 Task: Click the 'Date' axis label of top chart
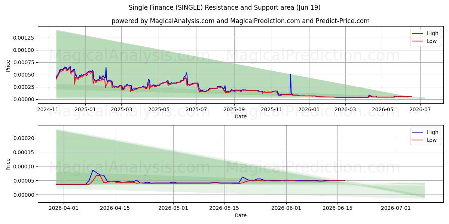point(241,116)
